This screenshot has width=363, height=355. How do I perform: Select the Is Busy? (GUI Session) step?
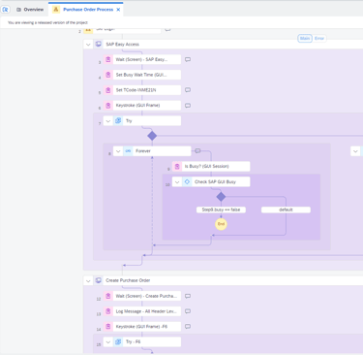(211, 166)
